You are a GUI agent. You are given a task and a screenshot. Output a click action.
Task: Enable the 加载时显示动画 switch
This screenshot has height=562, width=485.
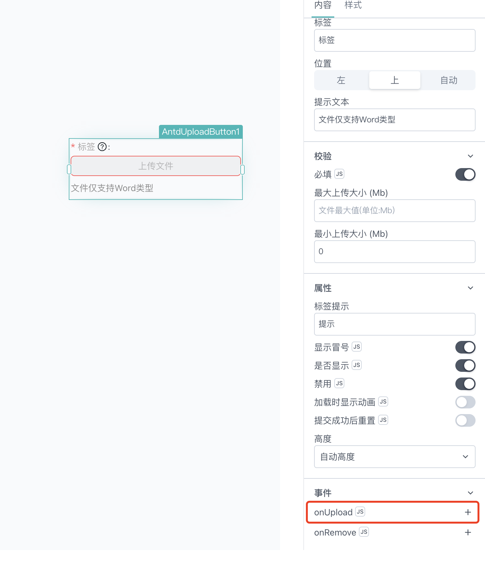point(465,402)
